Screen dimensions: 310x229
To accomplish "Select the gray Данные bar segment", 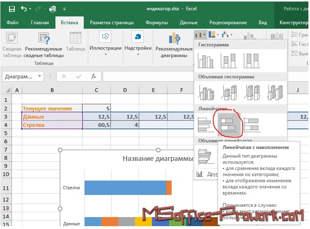I will [126, 222].
